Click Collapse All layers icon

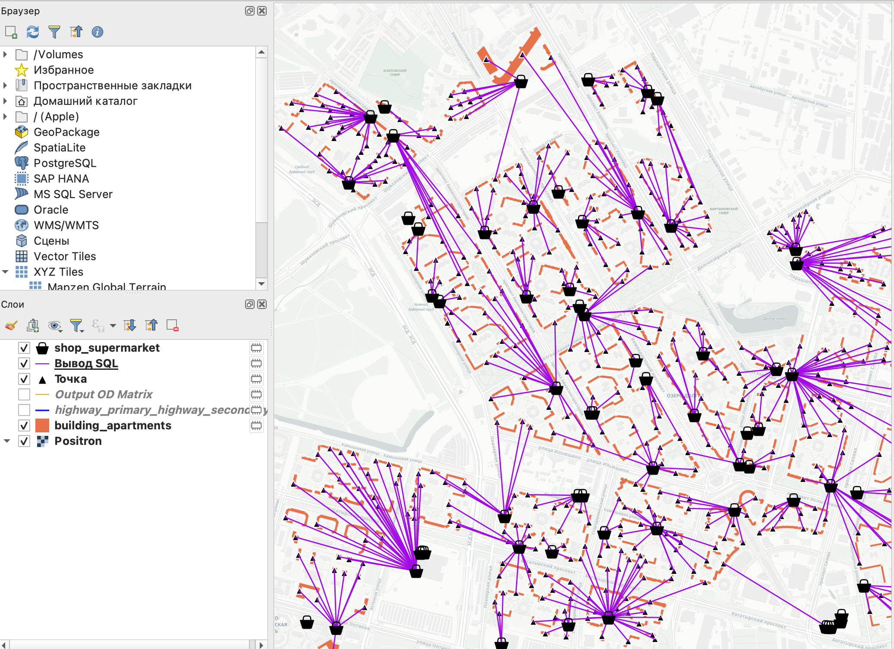[x=151, y=325]
